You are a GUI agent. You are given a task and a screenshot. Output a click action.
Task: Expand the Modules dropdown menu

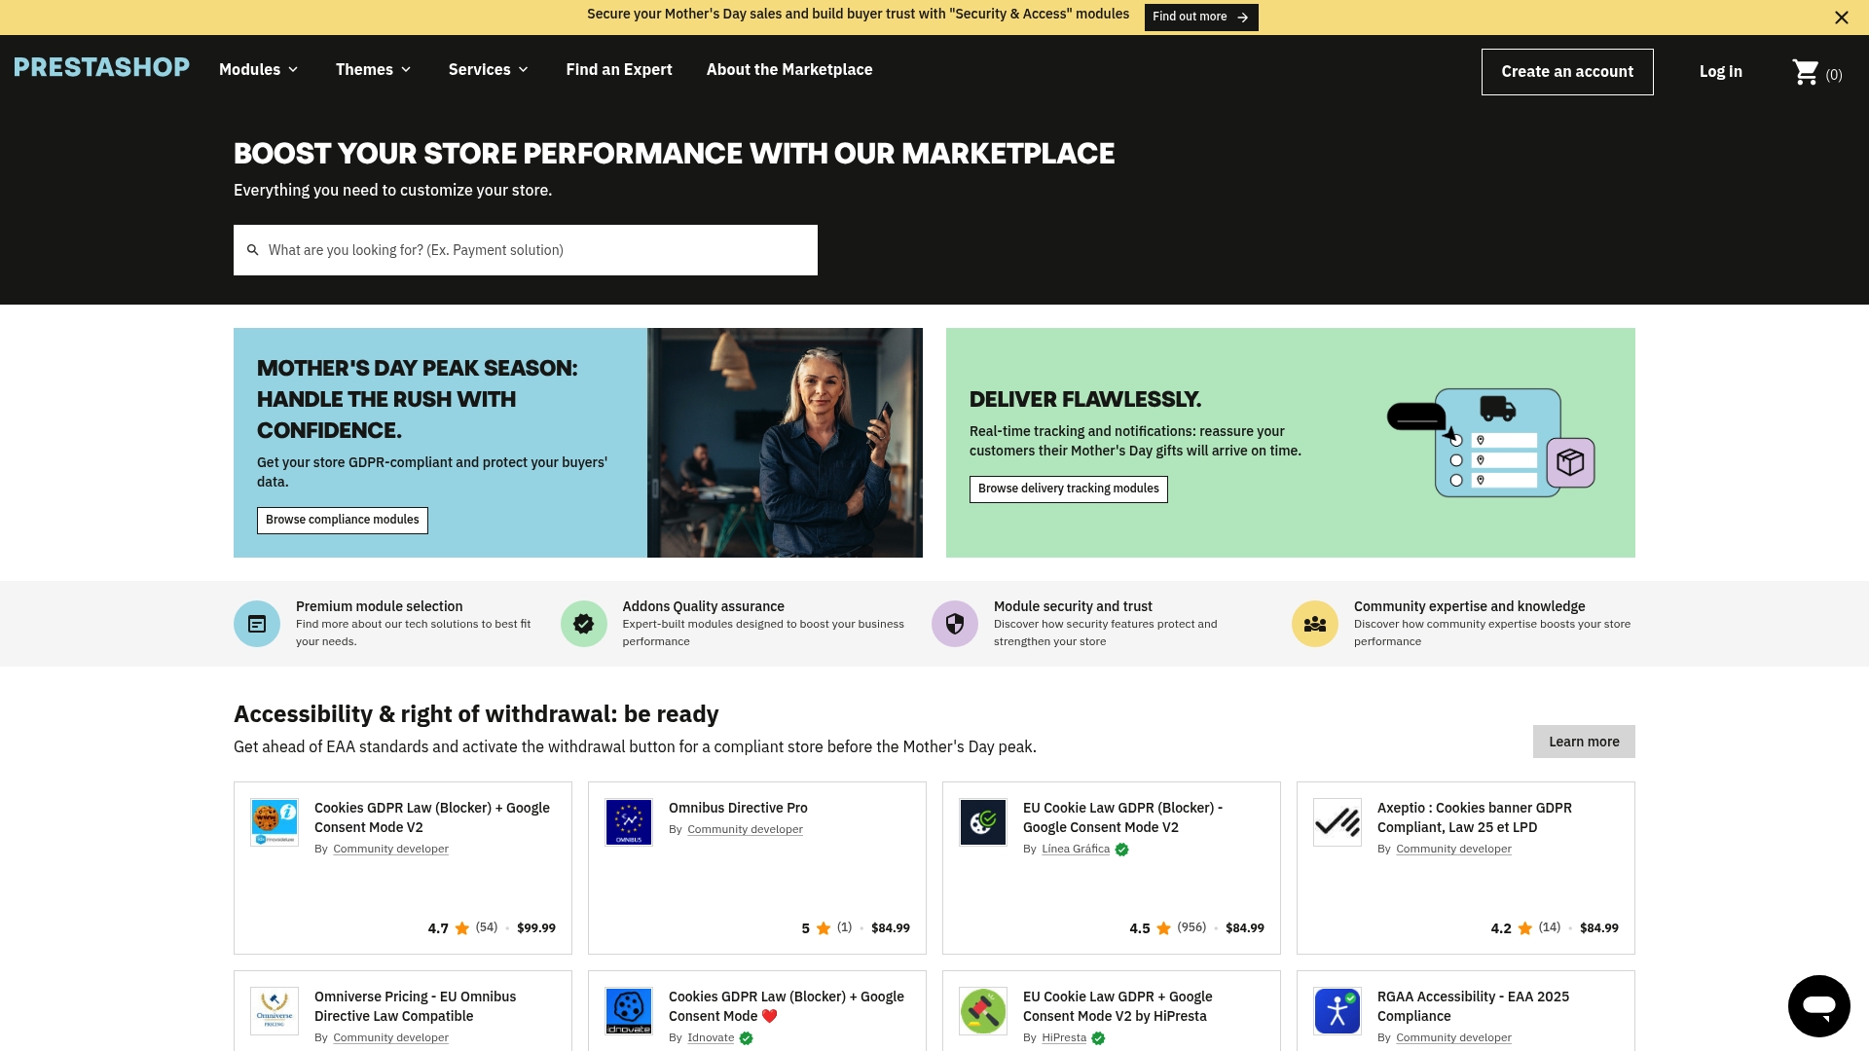(x=259, y=70)
